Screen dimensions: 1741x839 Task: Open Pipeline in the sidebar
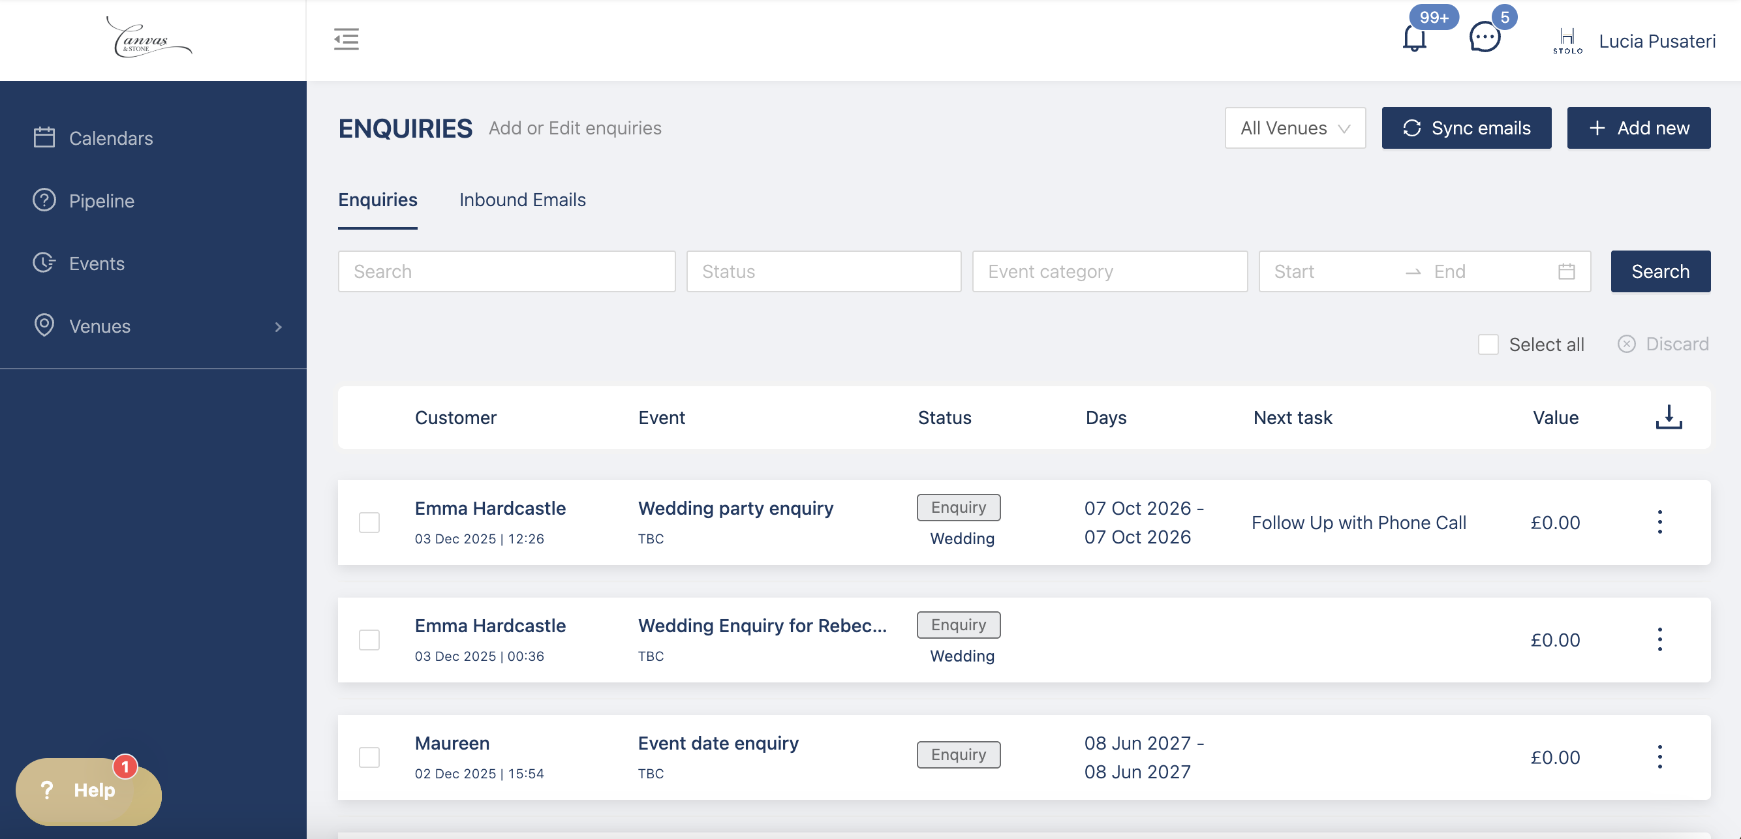point(101,201)
